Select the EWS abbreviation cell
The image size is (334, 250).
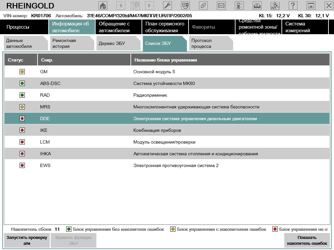[x=45, y=165]
